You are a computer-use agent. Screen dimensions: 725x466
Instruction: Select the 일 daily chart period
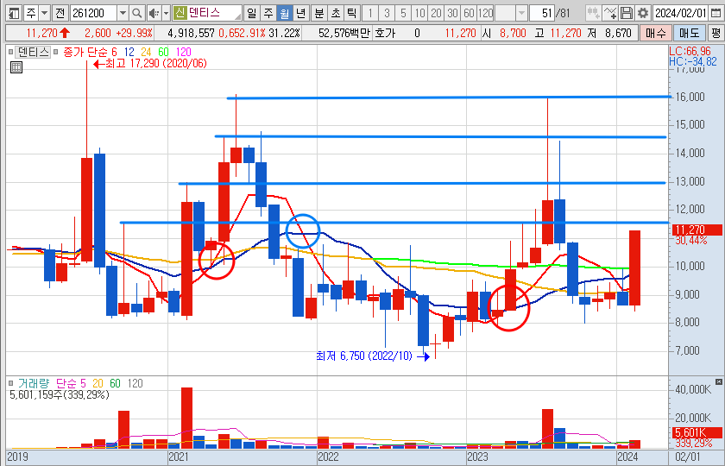pos(251,13)
